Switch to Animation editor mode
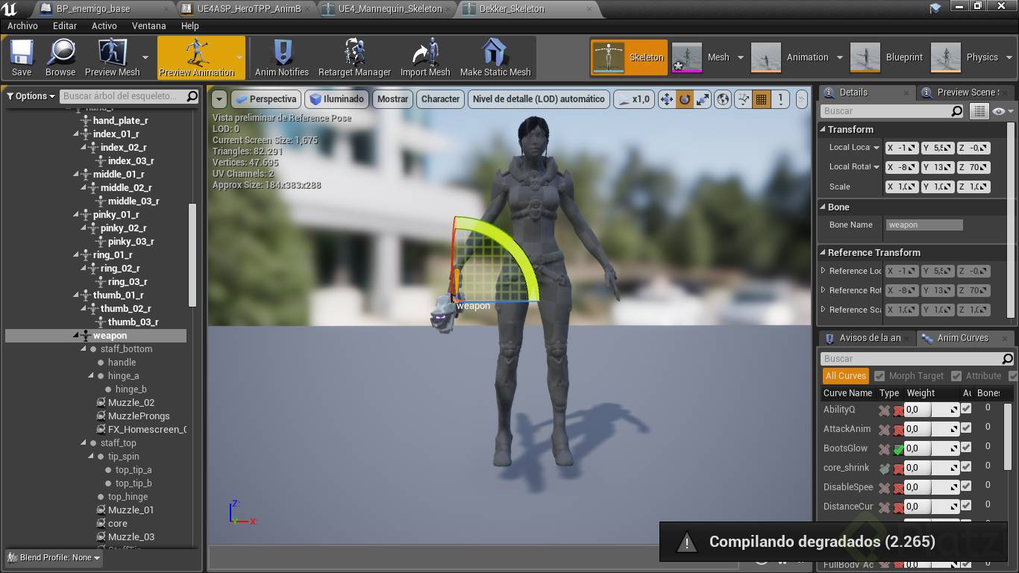The width and height of the screenshot is (1019, 573). coord(791,57)
